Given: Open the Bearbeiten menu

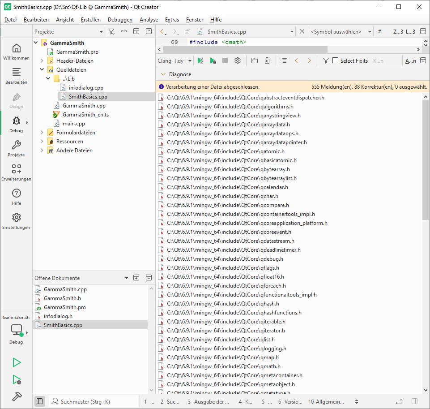Looking at the screenshot, I should coord(36,20).
